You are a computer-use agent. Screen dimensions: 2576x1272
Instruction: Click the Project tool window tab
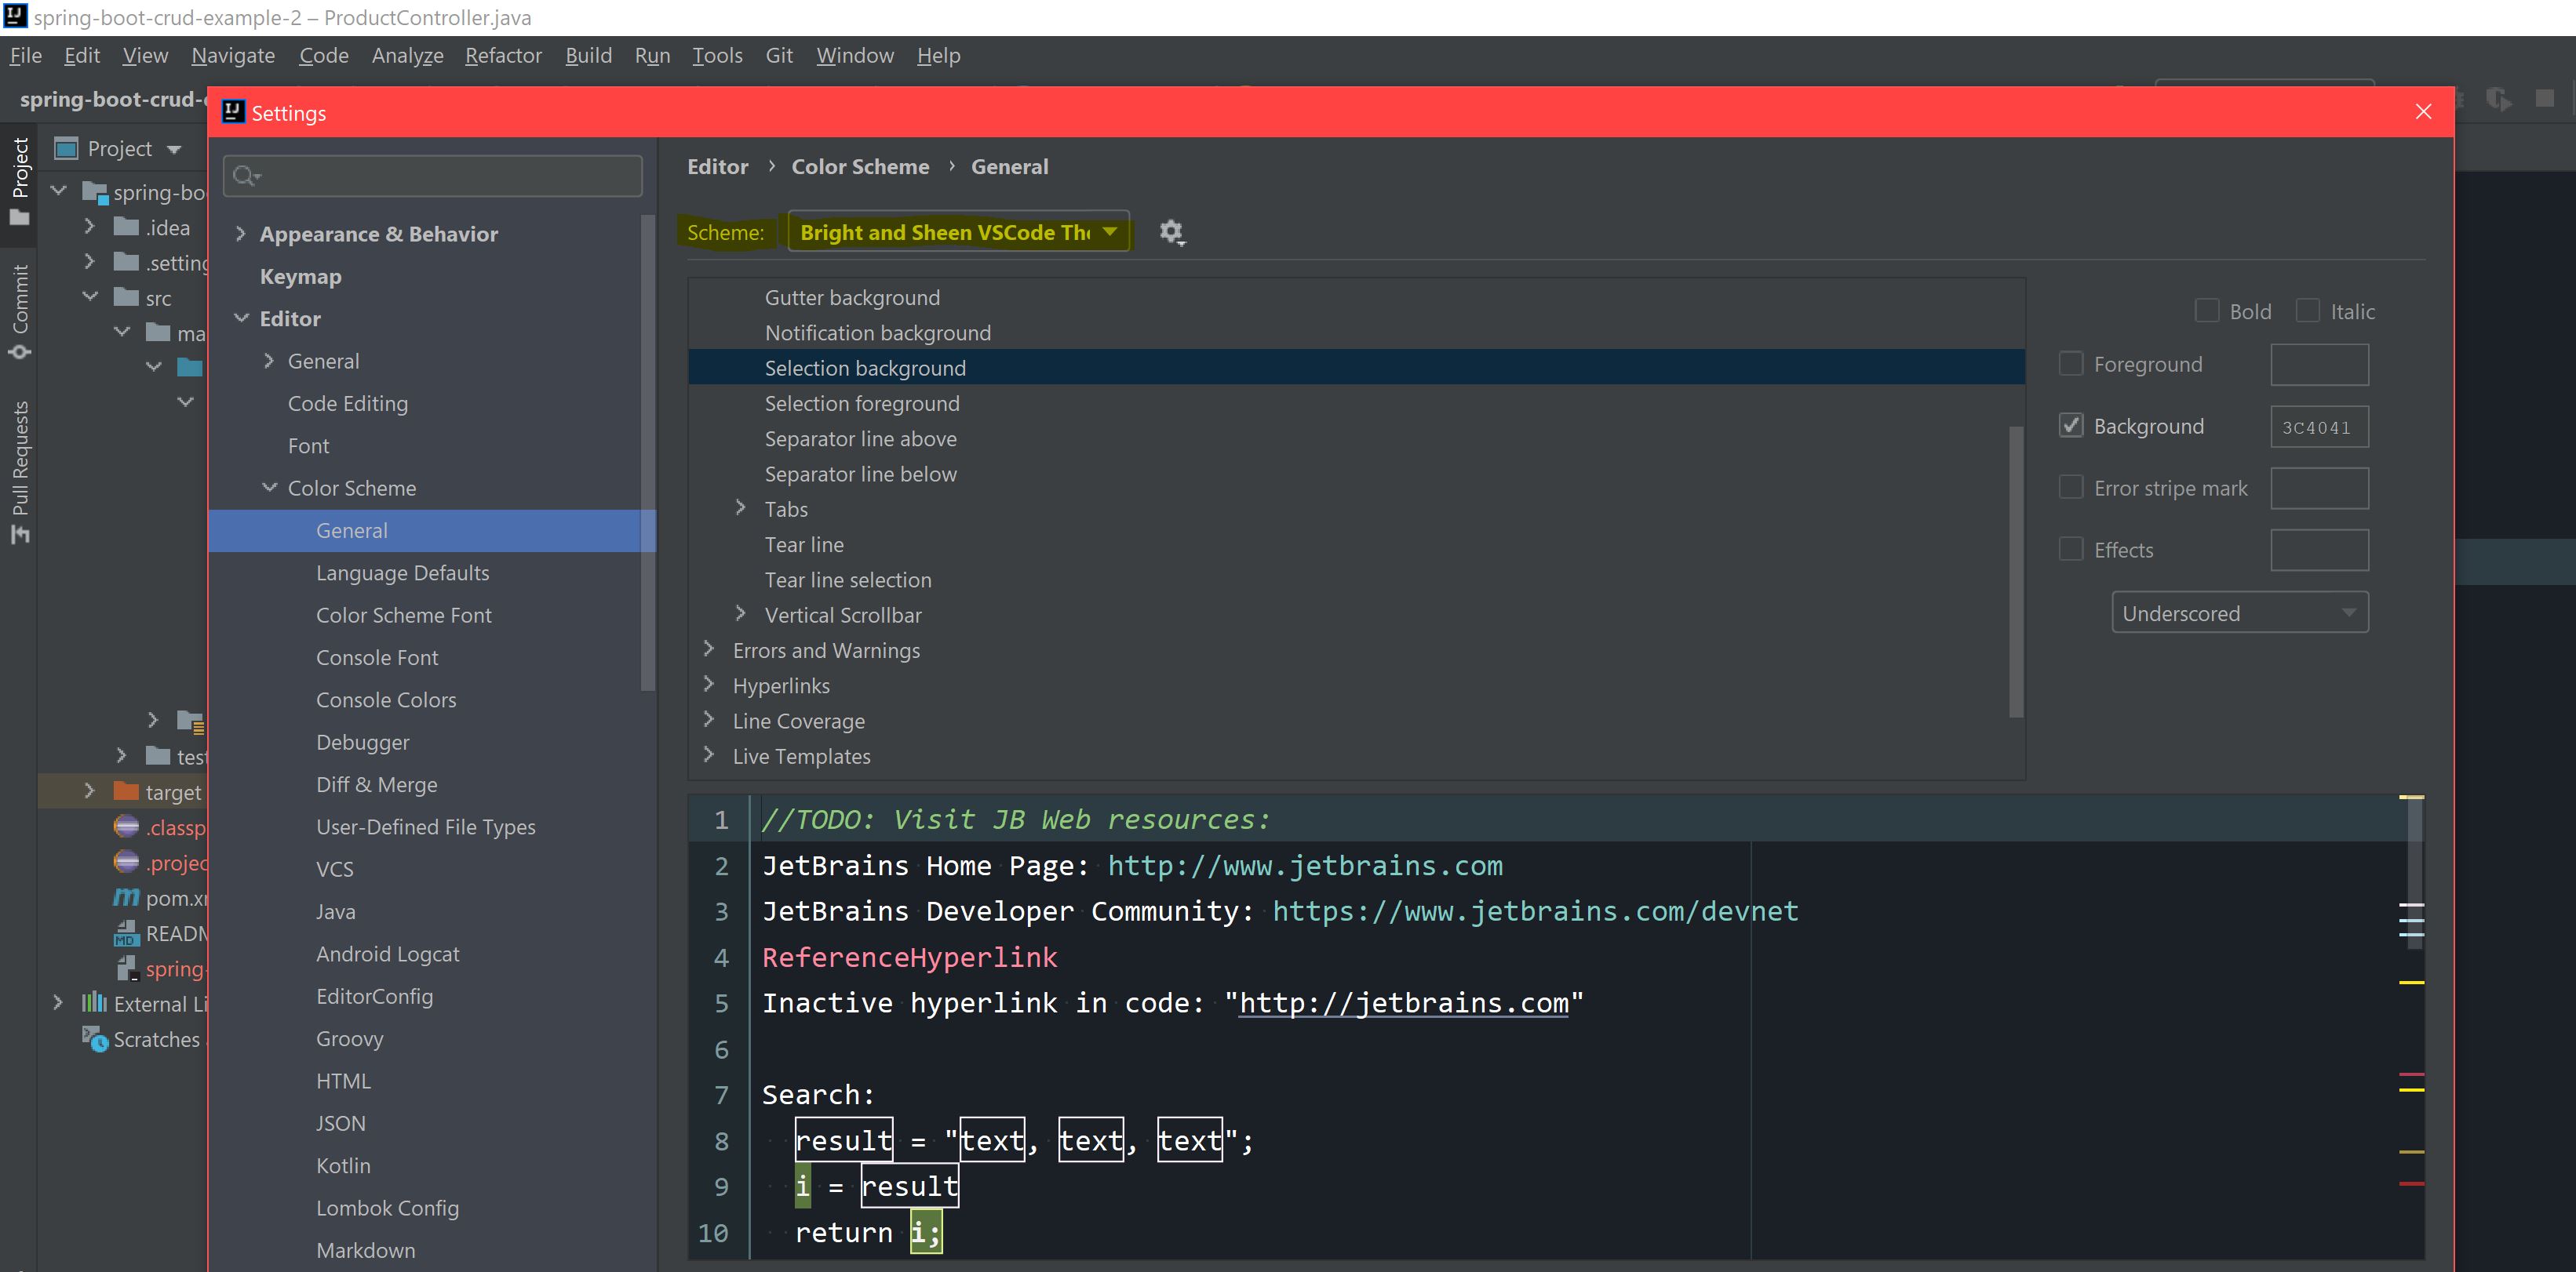pyautogui.click(x=20, y=180)
